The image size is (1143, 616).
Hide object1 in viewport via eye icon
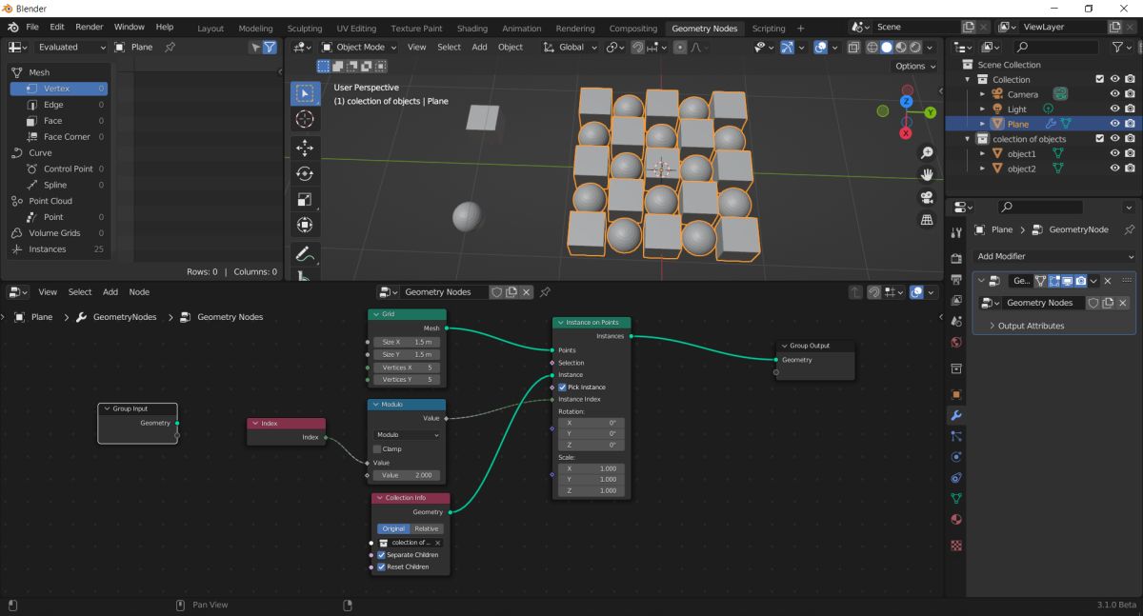[1114, 153]
